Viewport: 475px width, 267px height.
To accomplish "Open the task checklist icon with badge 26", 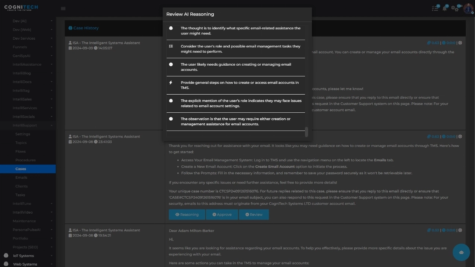I will point(435,8).
